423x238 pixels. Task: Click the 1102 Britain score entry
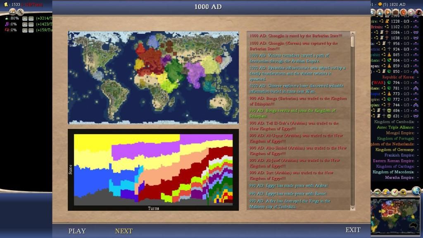click(x=395, y=27)
